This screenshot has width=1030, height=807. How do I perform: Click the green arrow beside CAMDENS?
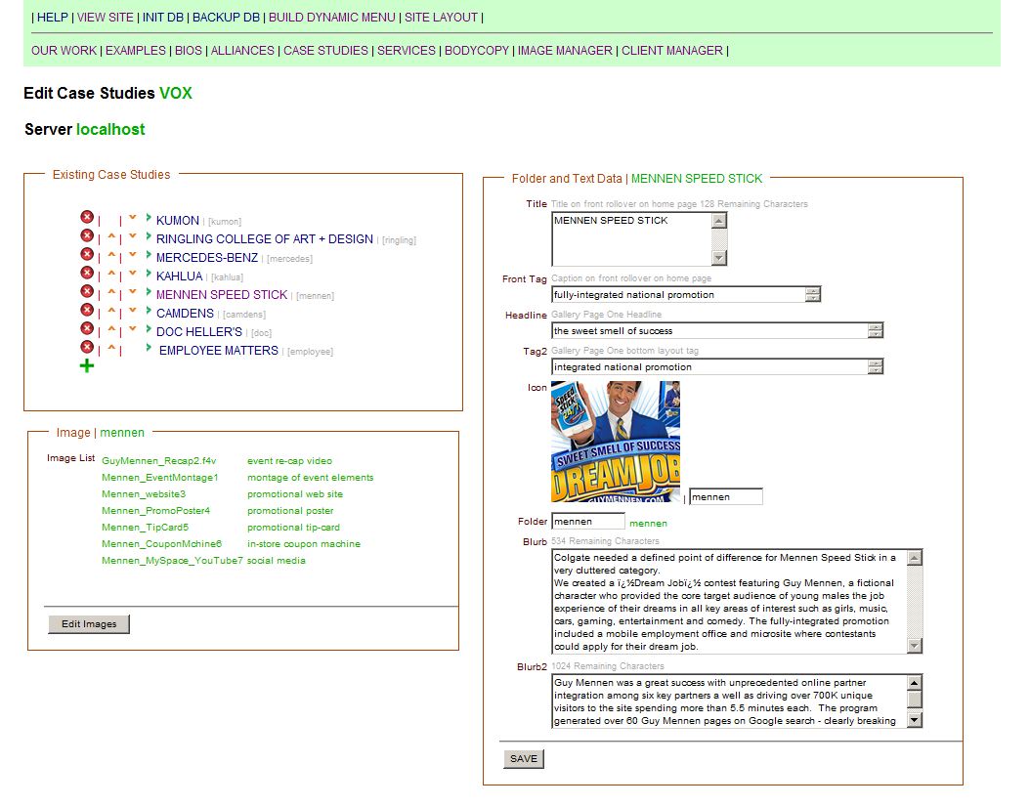150,310
